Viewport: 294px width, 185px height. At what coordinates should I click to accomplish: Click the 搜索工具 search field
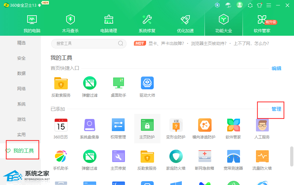click(86, 43)
